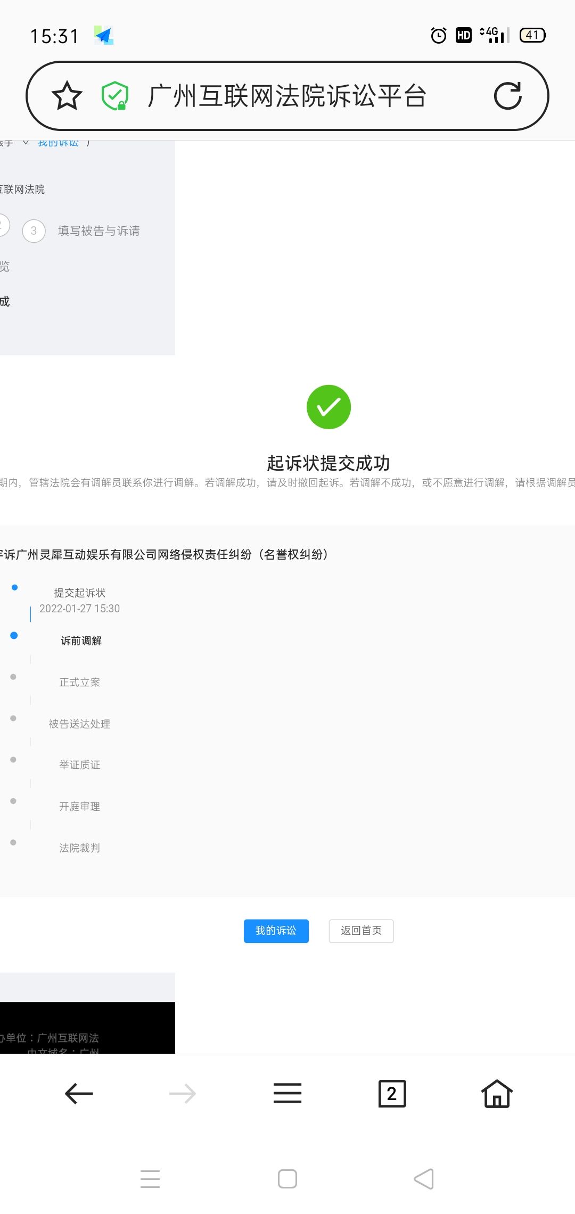Tap Android system back triangle
Viewport: 575px width, 1214px height.
[x=424, y=1179]
